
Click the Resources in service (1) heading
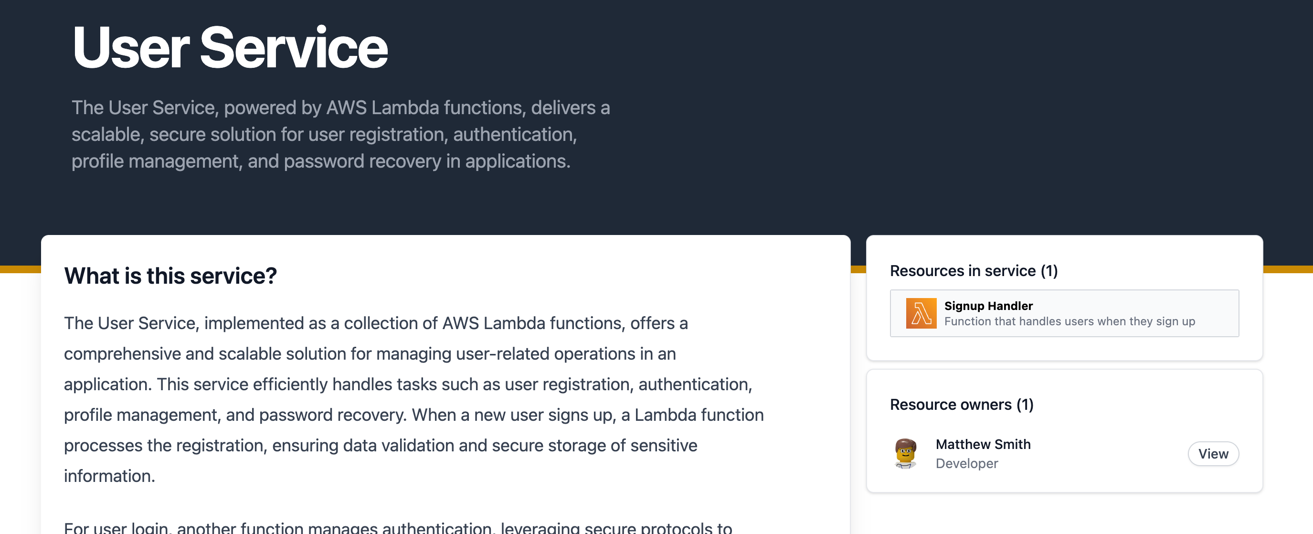pos(974,271)
